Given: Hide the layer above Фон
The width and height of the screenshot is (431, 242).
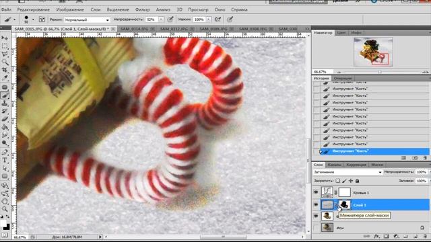Looking at the screenshot, I should pos(316,216).
